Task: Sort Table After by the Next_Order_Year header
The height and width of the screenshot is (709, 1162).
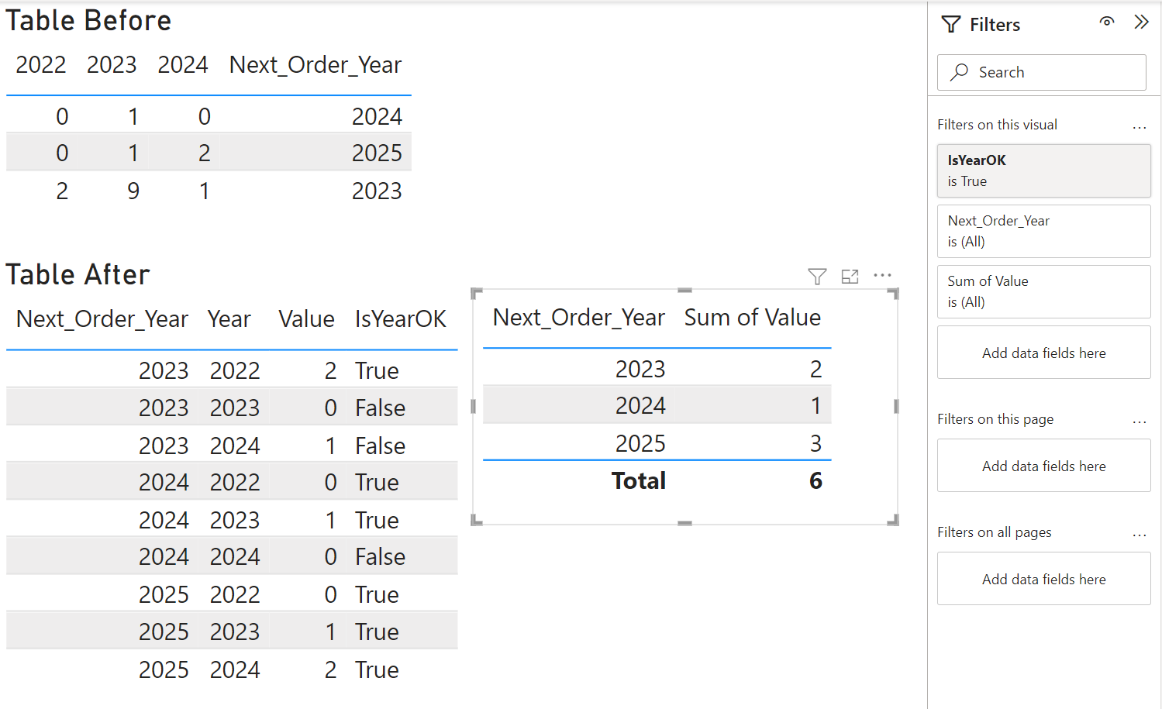Action: click(102, 319)
